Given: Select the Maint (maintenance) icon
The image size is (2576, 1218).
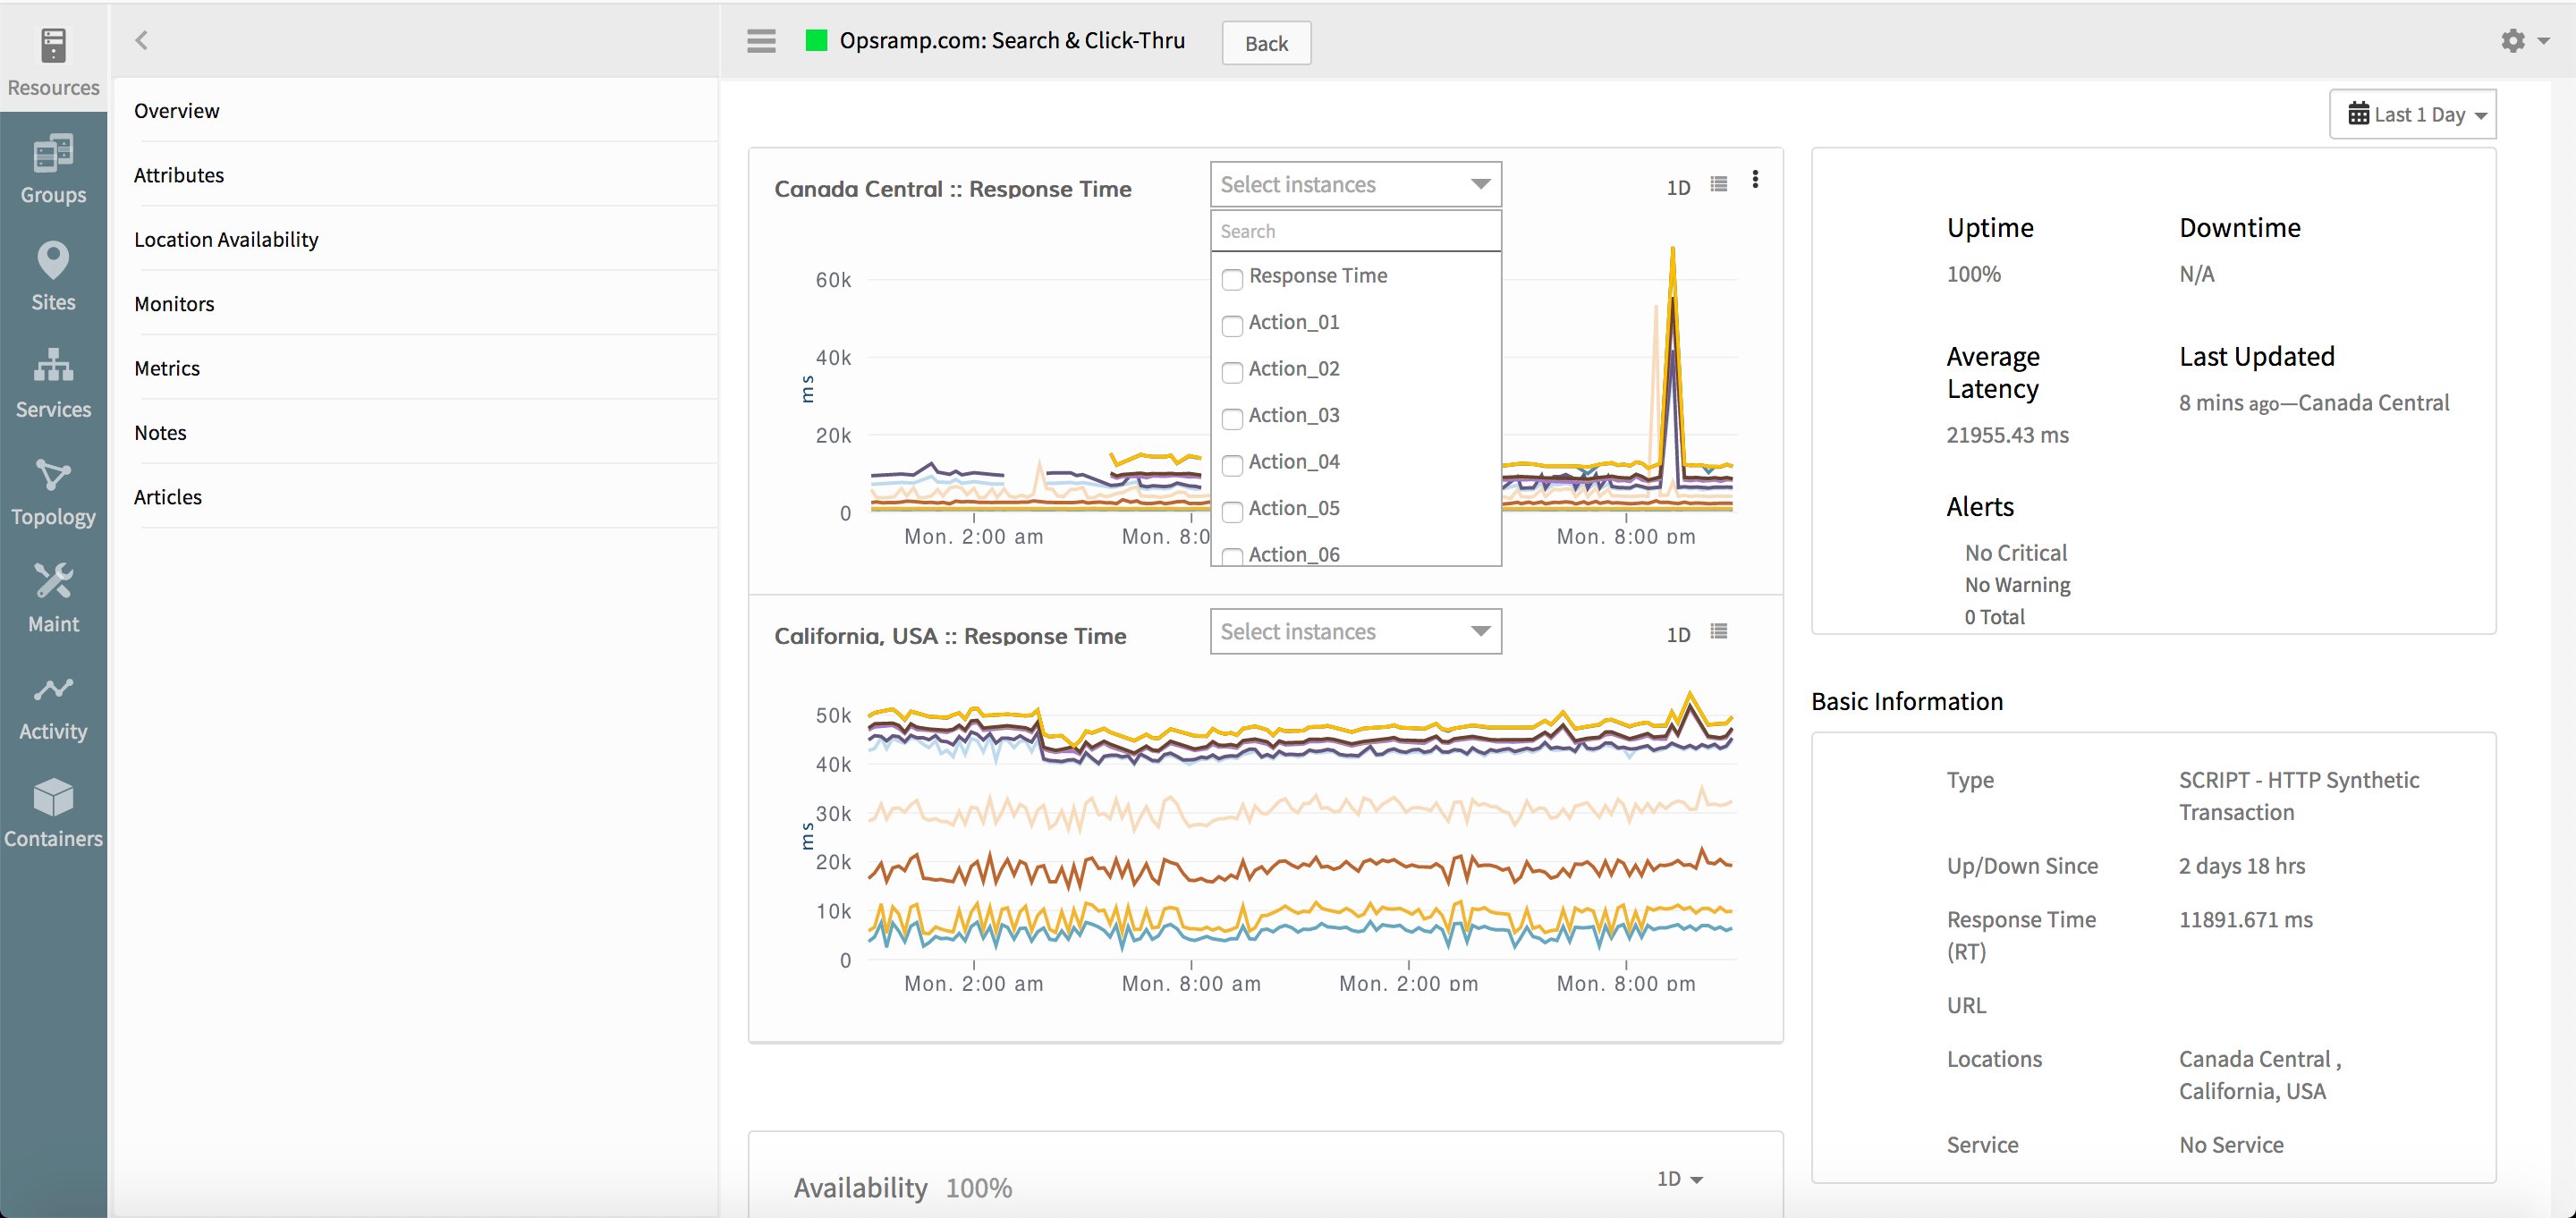Looking at the screenshot, I should (x=52, y=594).
